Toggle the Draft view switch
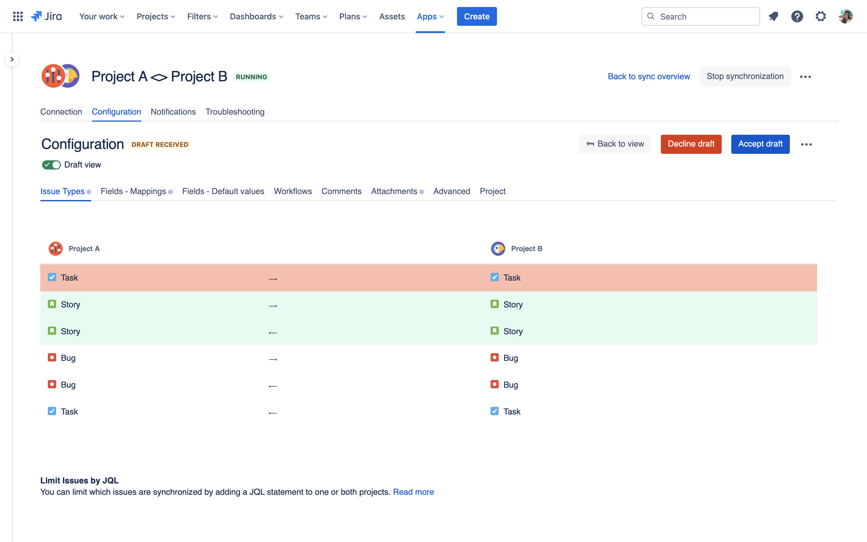This screenshot has width=867, height=542. 51,165
